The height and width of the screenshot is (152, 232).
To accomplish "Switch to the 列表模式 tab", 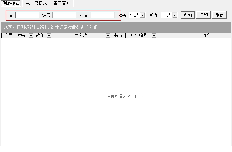I will point(11,3).
